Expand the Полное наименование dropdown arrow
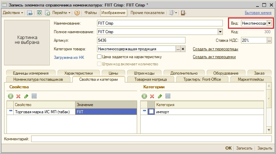The image size is (276, 154). tap(220, 32)
